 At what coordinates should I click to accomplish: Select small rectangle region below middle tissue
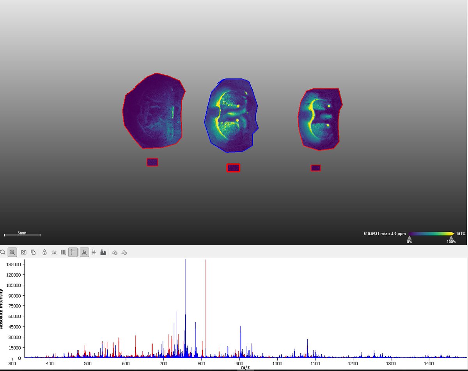pyautogui.click(x=233, y=168)
